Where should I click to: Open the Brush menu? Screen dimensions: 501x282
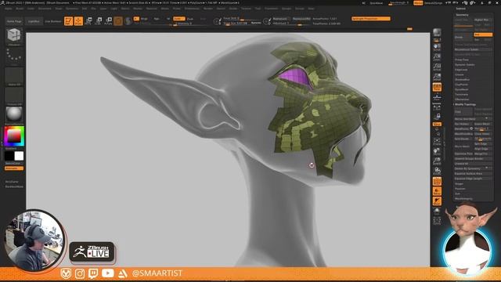[x=20, y=9]
